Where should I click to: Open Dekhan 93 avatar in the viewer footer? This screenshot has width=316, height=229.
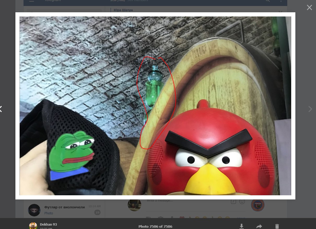[x=33, y=226]
